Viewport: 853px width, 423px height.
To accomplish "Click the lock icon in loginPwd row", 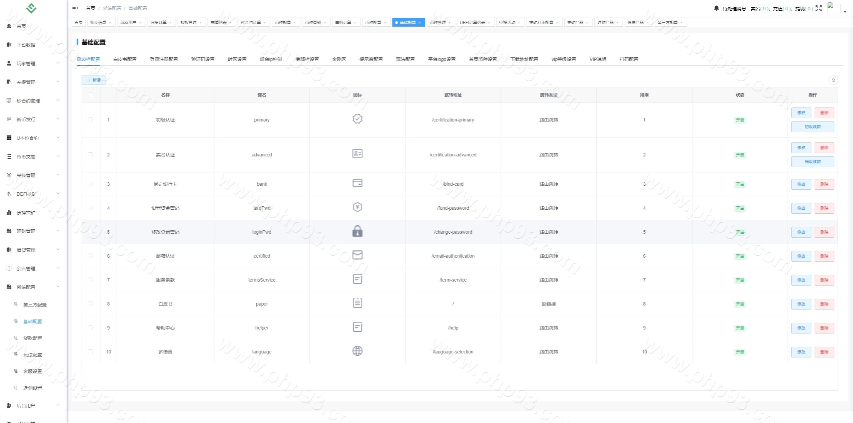I will [x=357, y=231].
